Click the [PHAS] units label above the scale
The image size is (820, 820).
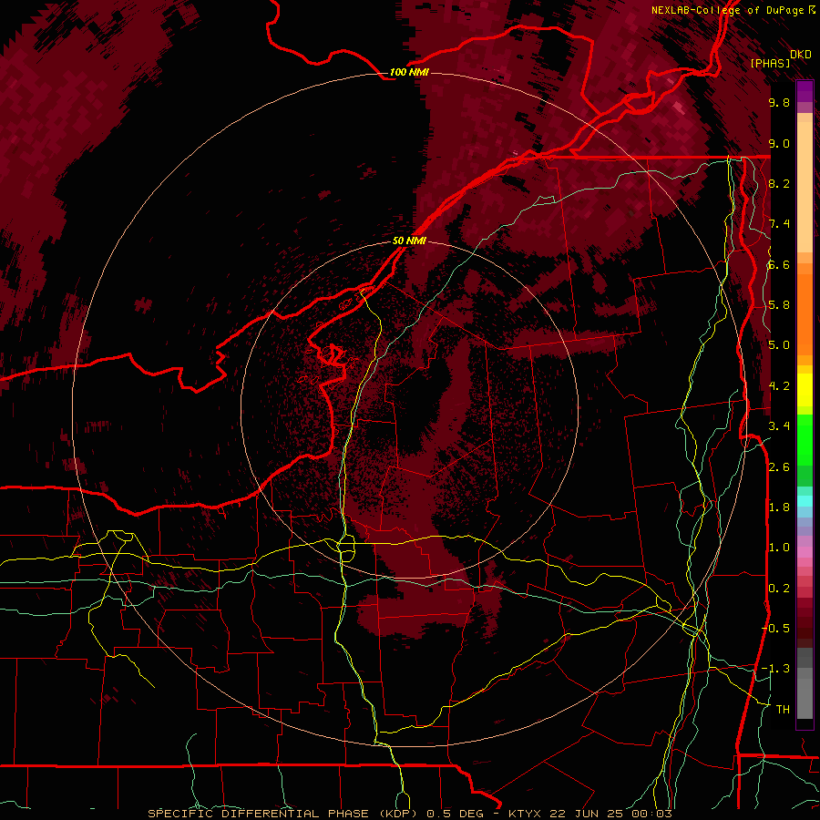click(x=770, y=64)
